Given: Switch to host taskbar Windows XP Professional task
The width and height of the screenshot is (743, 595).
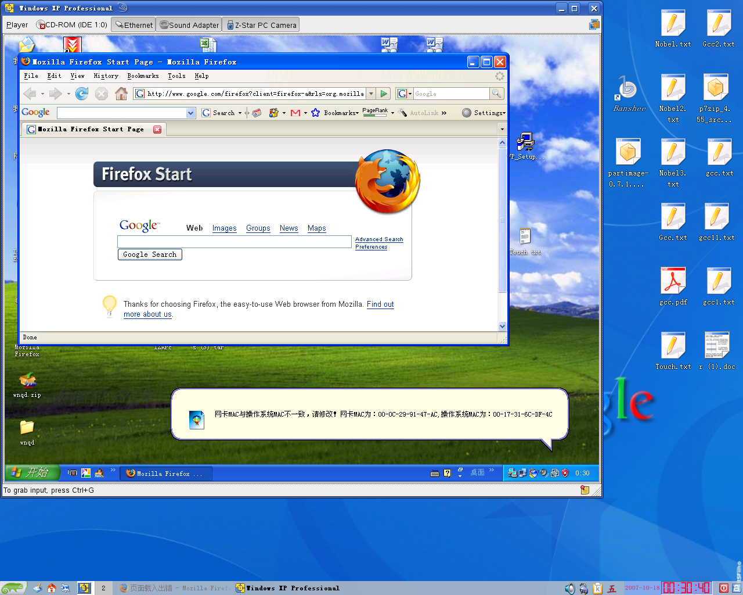Looking at the screenshot, I should [288, 588].
